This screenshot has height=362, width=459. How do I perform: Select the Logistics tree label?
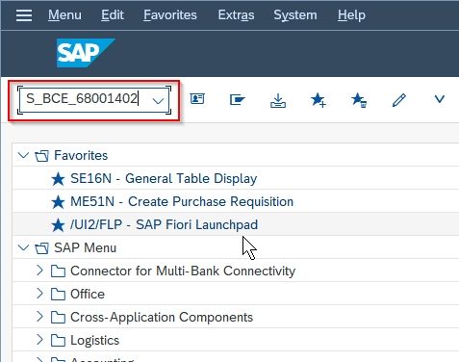(x=94, y=341)
